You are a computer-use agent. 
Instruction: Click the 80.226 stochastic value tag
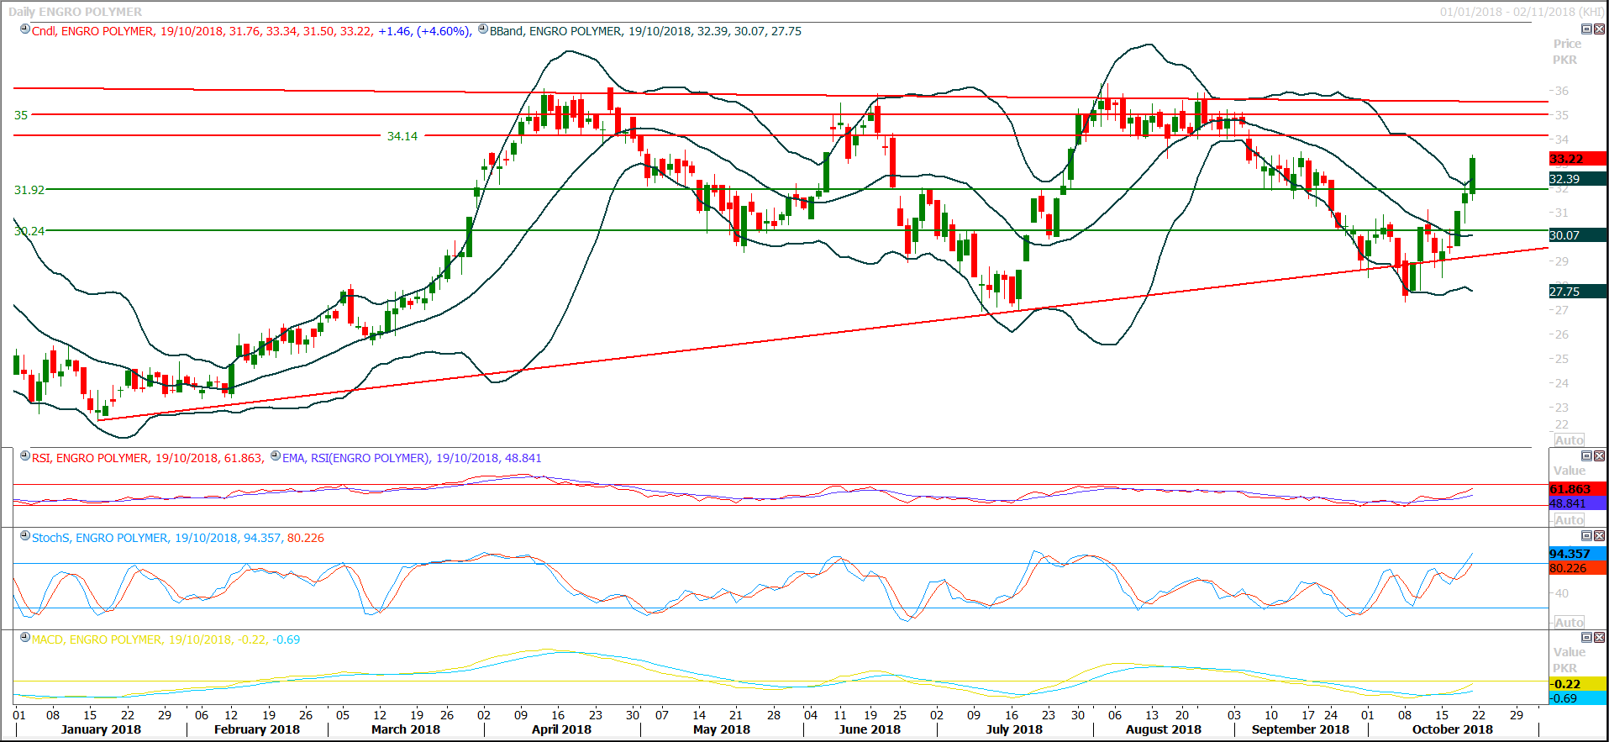click(x=1577, y=568)
